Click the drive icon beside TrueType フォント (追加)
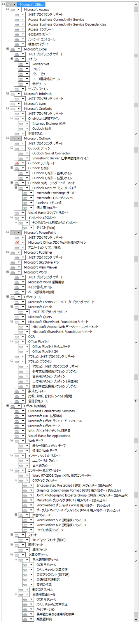Image resolution: width=140 pixels, height=624 pixels. click(x=21, y=540)
